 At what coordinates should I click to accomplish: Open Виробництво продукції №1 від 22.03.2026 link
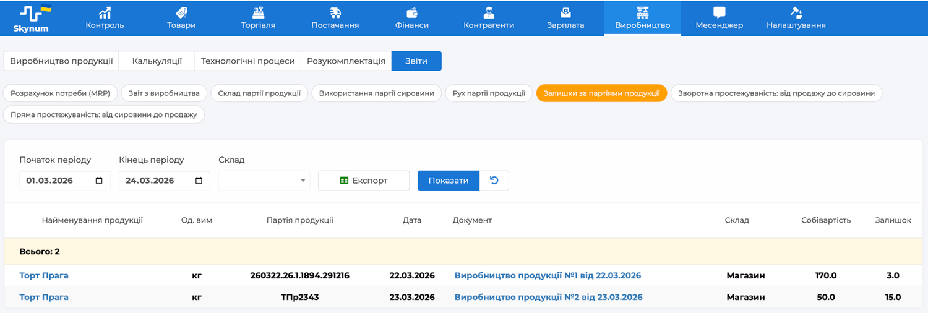coord(548,275)
